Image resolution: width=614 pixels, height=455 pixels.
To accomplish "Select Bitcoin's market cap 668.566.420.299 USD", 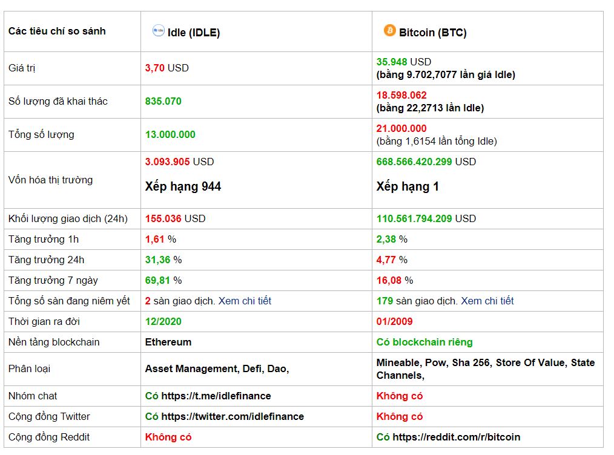I will click(426, 162).
